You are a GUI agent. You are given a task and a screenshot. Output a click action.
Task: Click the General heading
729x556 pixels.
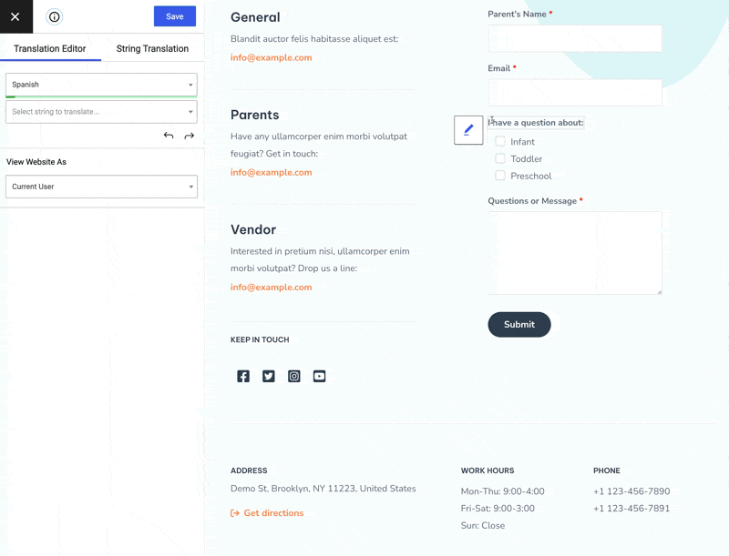click(x=255, y=17)
